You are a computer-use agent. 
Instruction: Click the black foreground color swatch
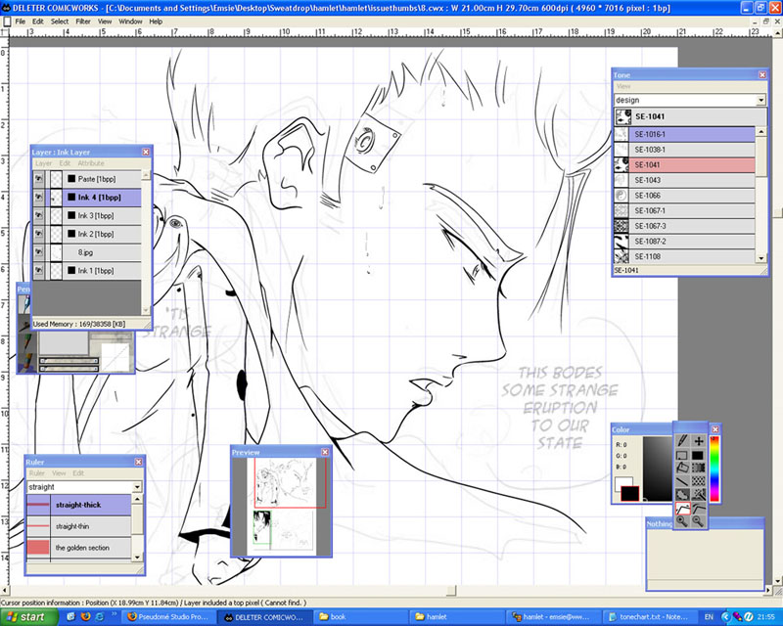(629, 493)
